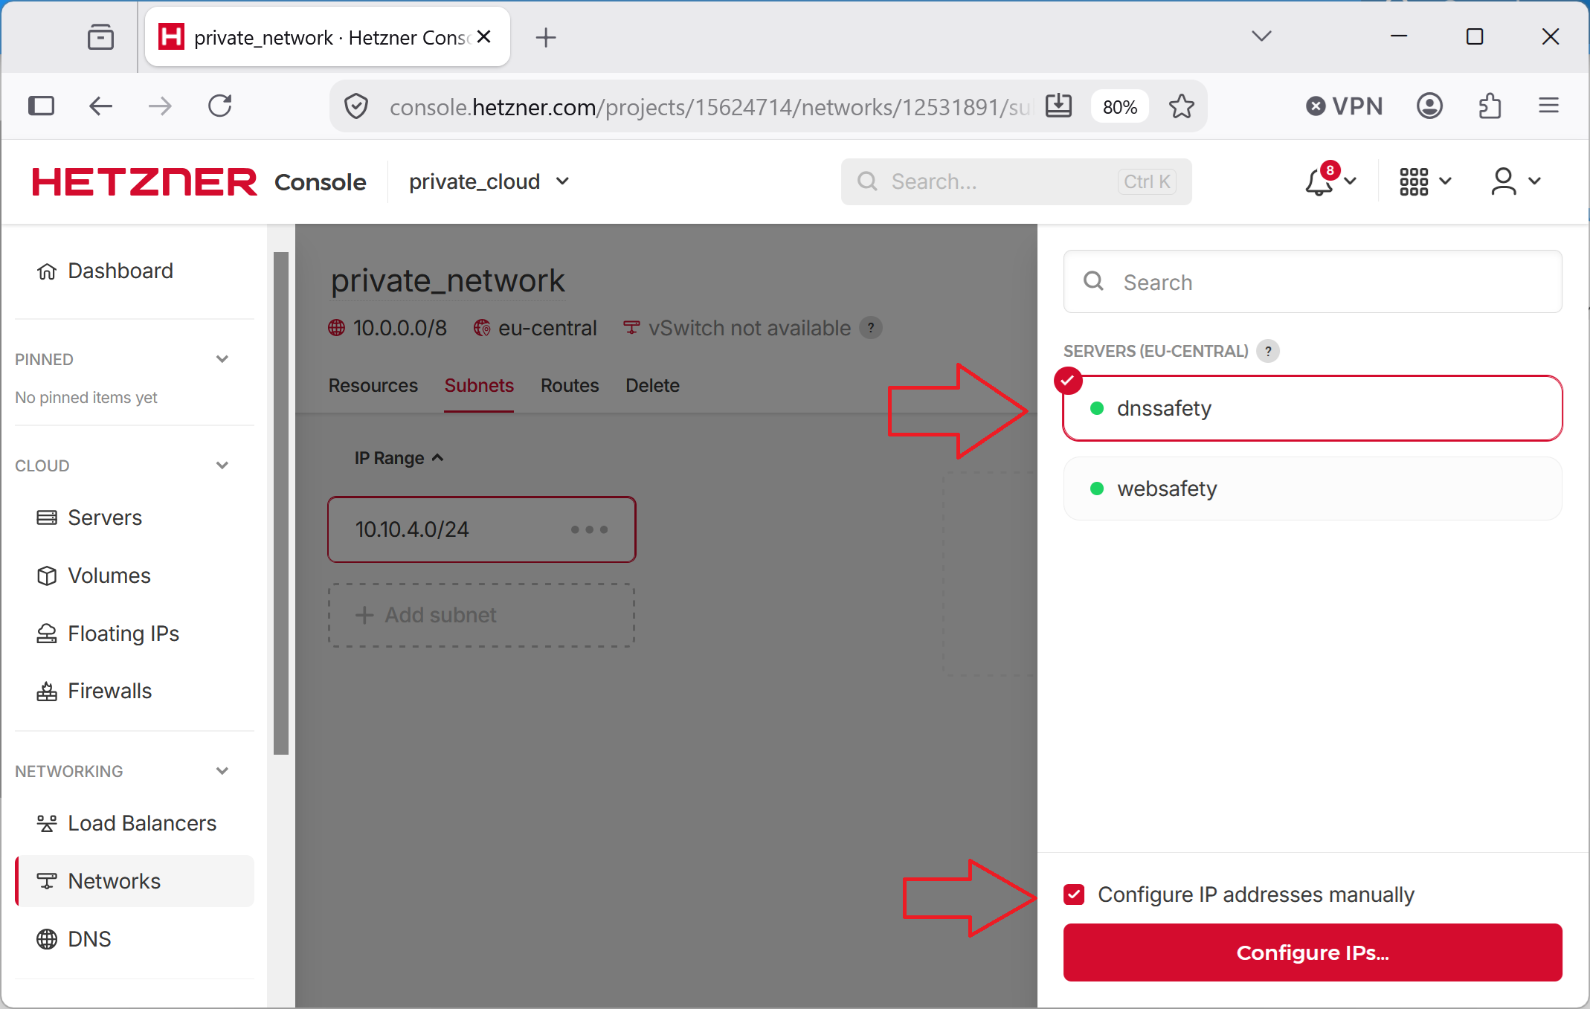Viewport: 1590px width, 1009px height.
Task: Open the user account icon menu
Action: [1504, 181]
